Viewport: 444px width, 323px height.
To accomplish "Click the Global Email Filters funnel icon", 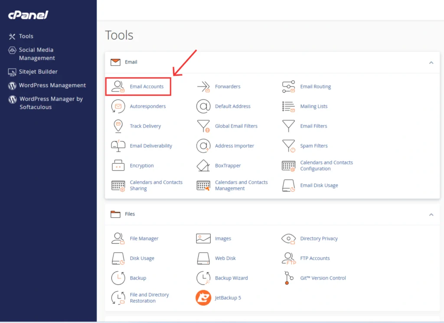I will point(203,126).
